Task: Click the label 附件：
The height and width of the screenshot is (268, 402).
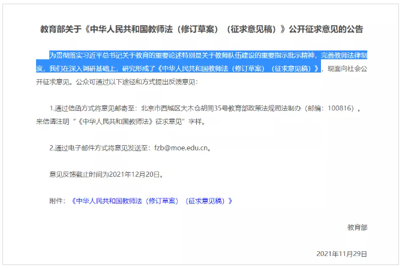Action: pos(58,201)
